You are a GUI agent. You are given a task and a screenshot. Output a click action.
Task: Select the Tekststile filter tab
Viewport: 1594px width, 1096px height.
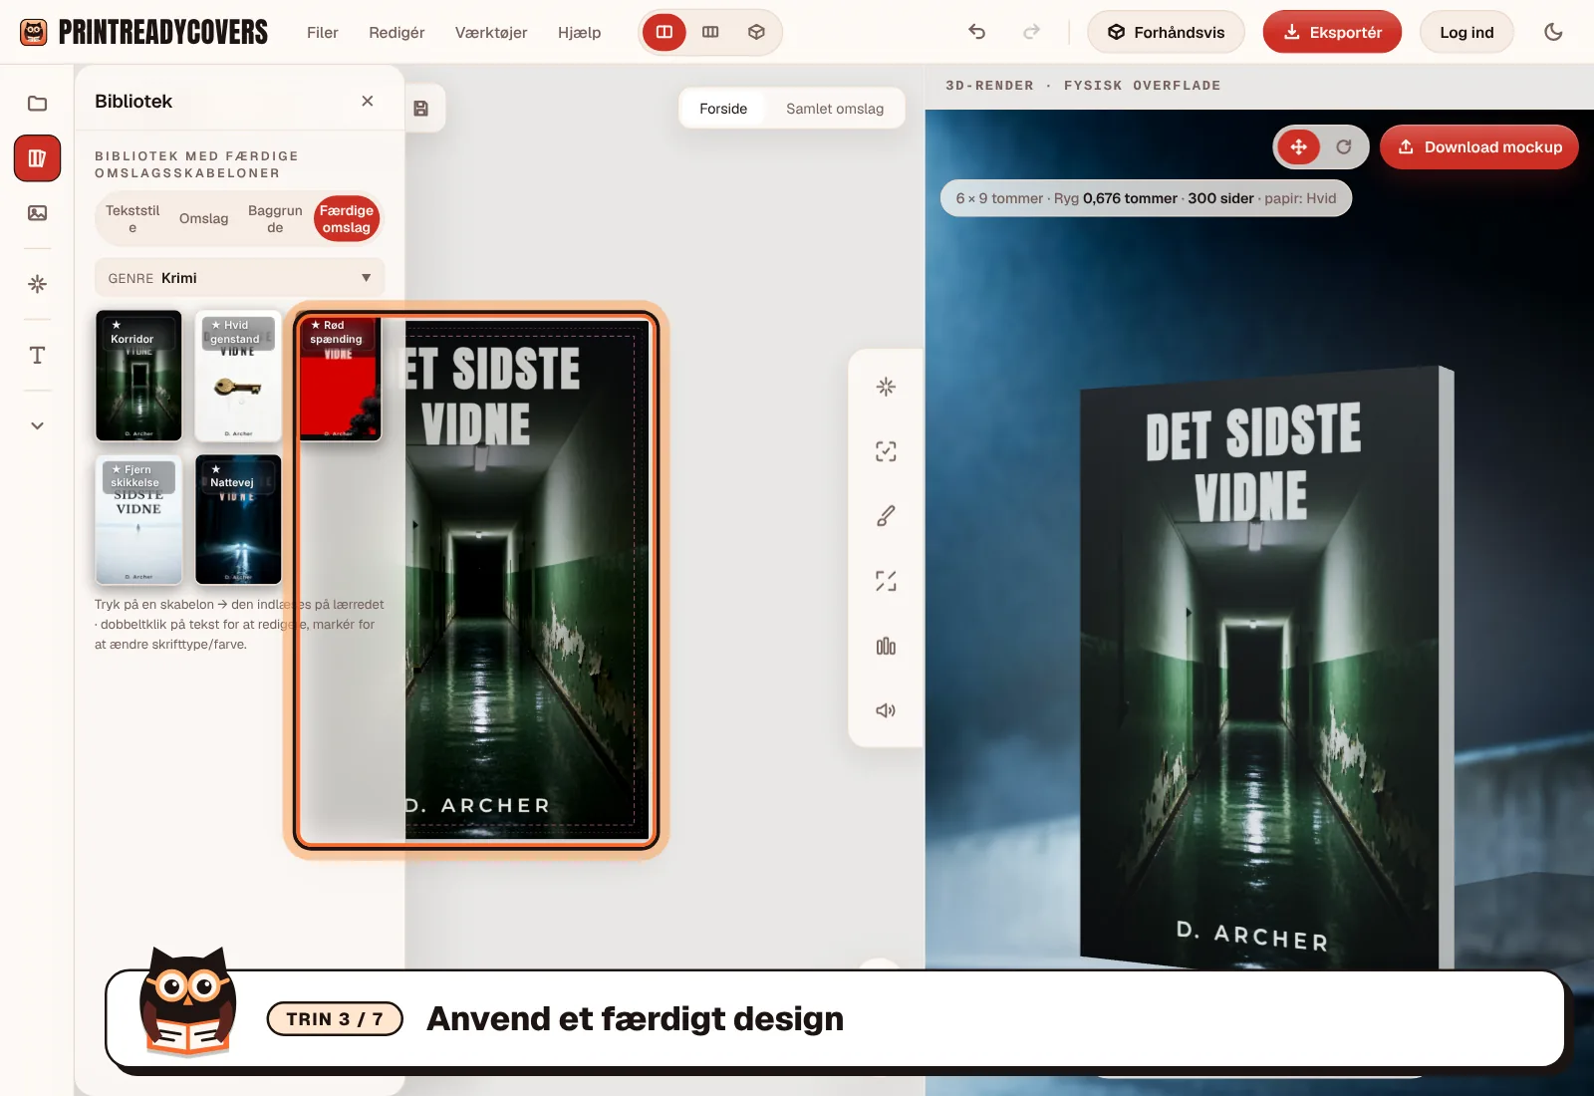[x=133, y=218]
